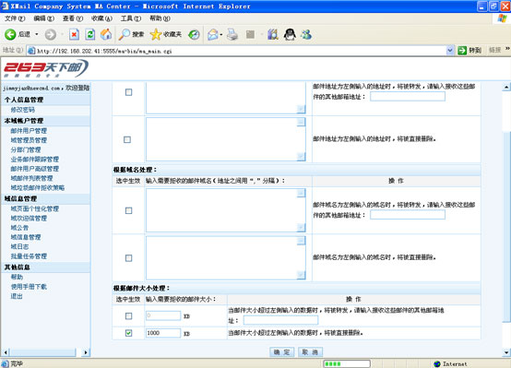This screenshot has width=511, height=368.
Task: Open Favorites star icon
Action: click(x=156, y=34)
